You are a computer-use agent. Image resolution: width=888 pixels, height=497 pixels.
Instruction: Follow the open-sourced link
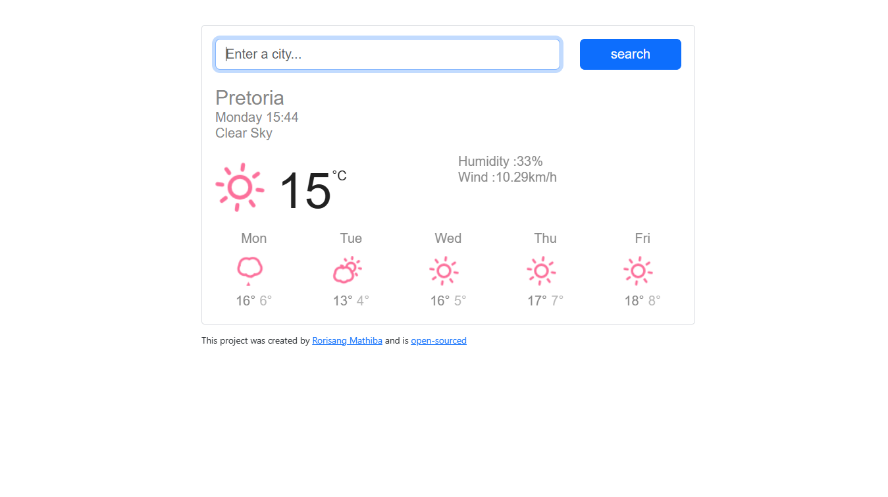coord(438,341)
